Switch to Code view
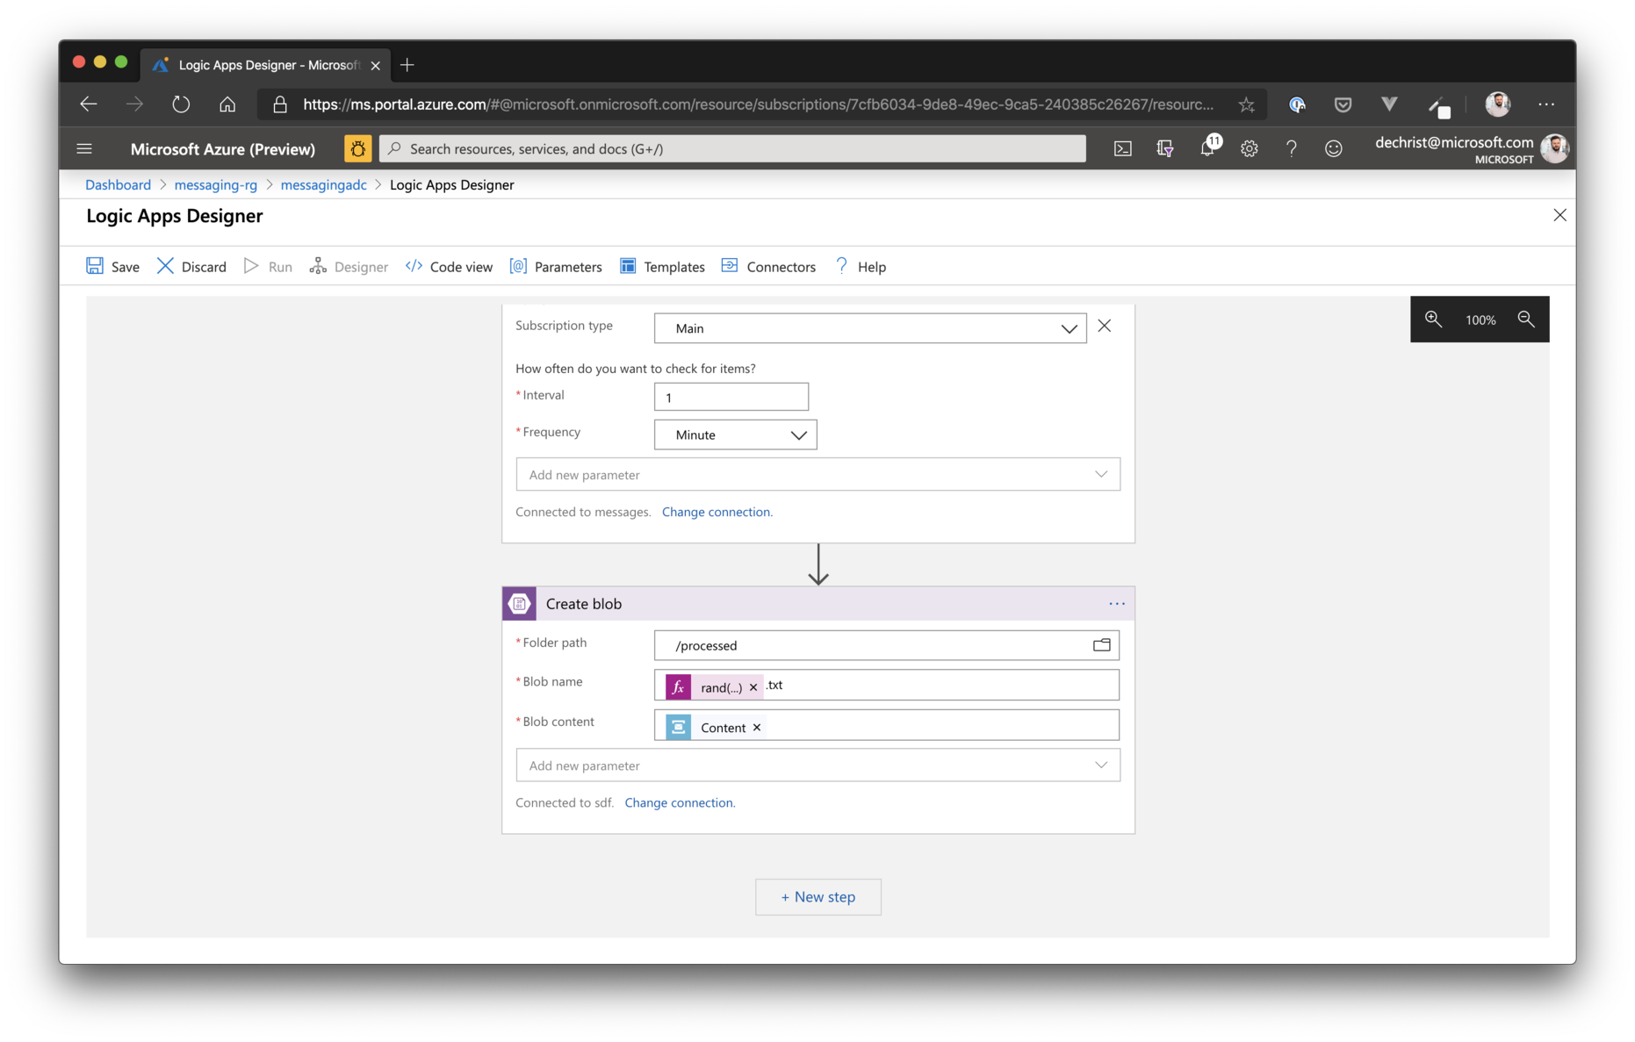This screenshot has width=1635, height=1042. coord(449,267)
